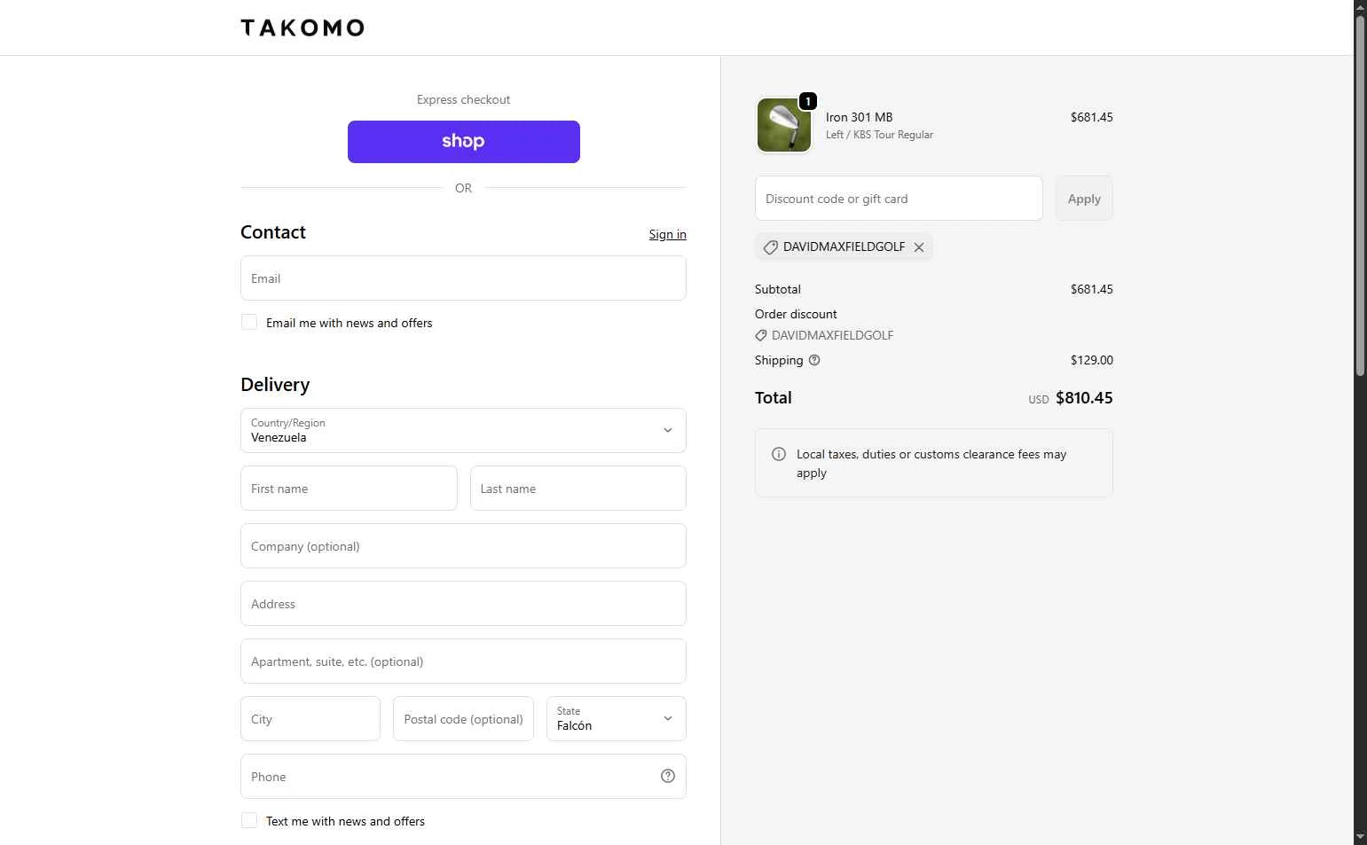The width and height of the screenshot is (1367, 845).
Task: Click the Company (optional) field
Action: pos(463,546)
